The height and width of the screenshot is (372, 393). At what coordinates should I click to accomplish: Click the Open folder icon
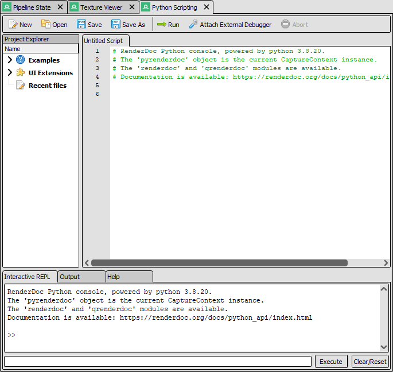tap(46, 24)
